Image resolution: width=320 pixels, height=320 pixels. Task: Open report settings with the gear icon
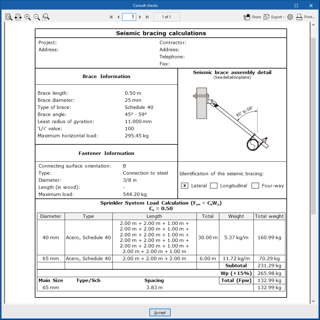coord(290,17)
